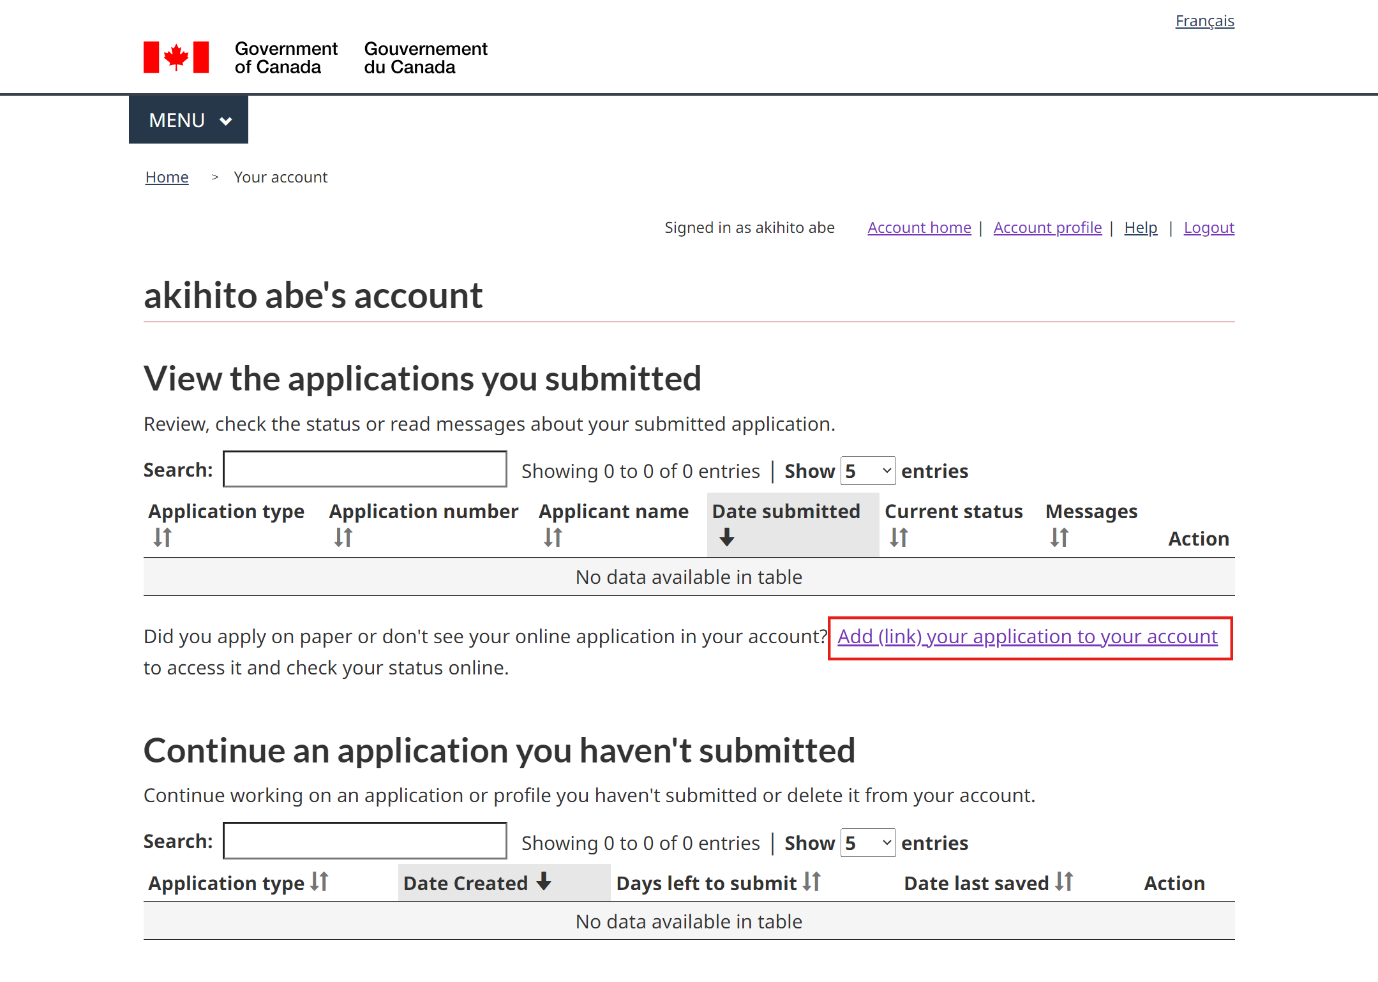The width and height of the screenshot is (1378, 982).
Task: Click the Date Created descending arrow
Action: point(544,882)
